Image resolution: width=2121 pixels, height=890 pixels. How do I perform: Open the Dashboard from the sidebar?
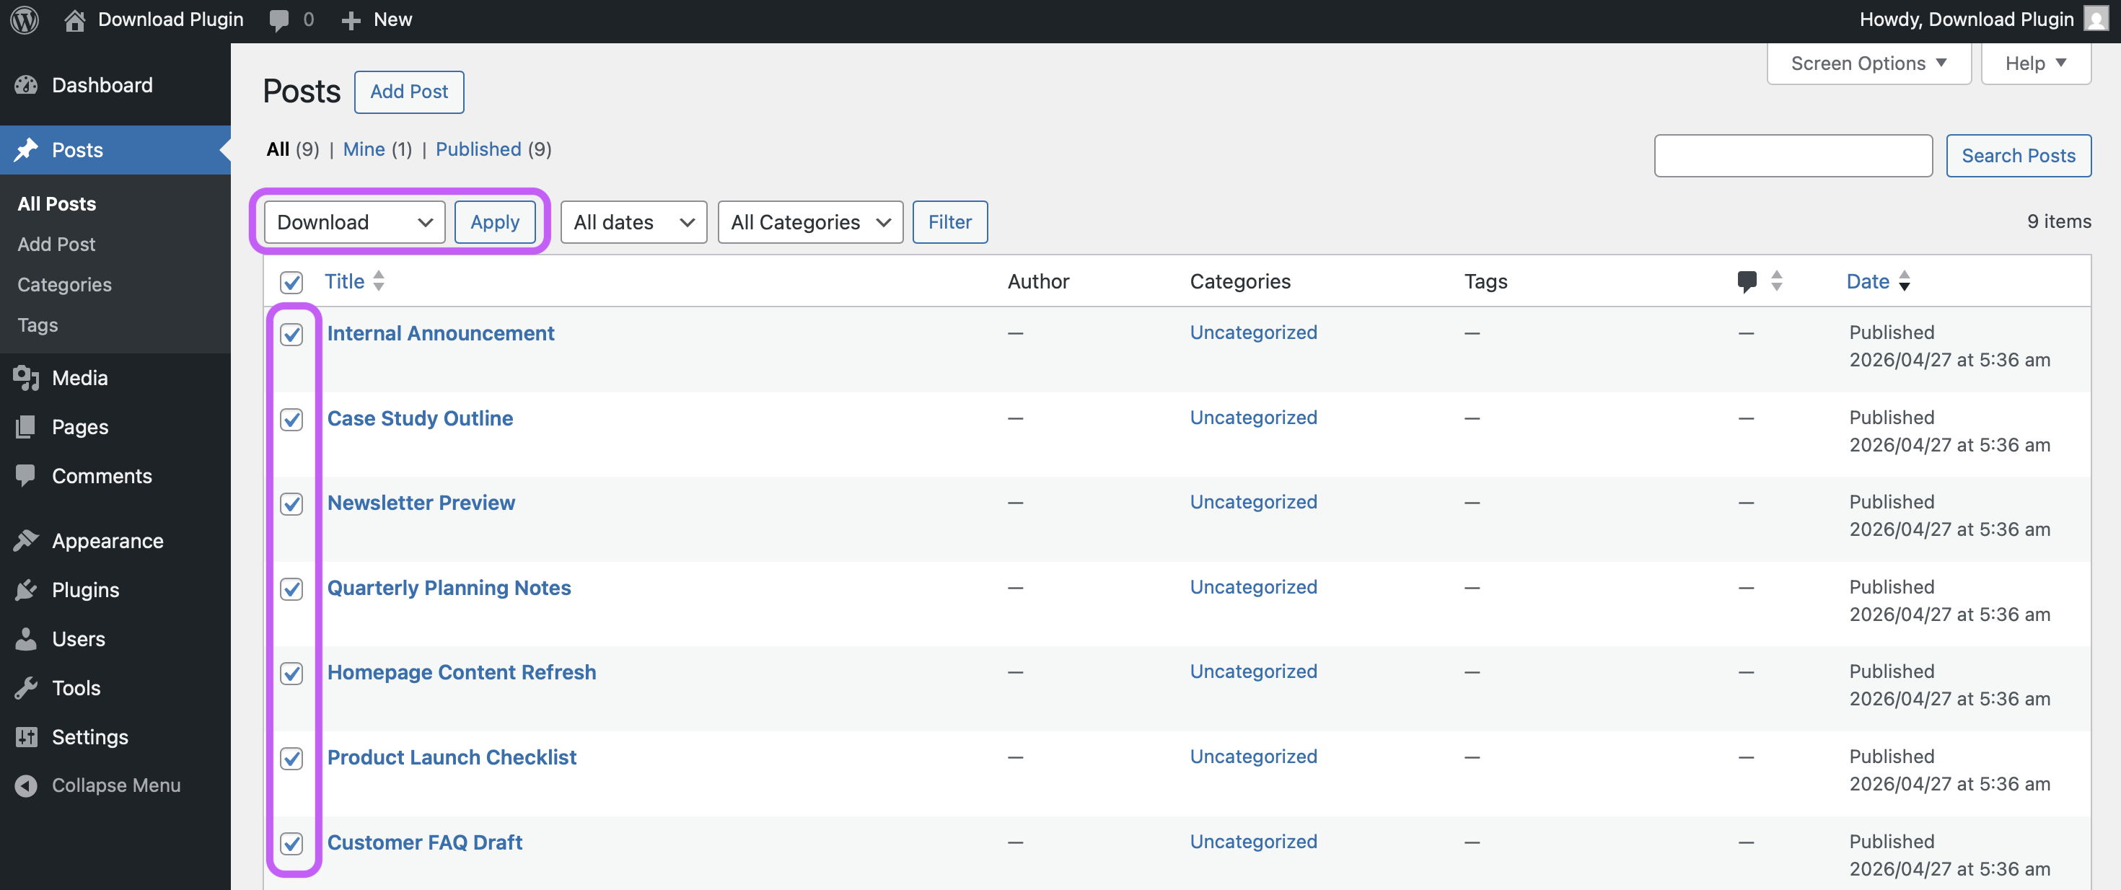[x=101, y=85]
